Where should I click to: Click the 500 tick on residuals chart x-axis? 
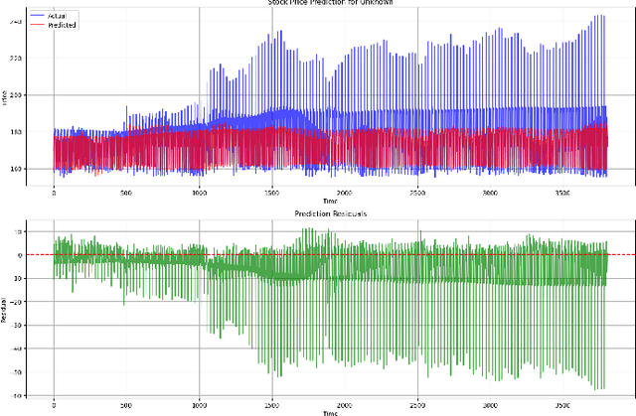pos(125,404)
